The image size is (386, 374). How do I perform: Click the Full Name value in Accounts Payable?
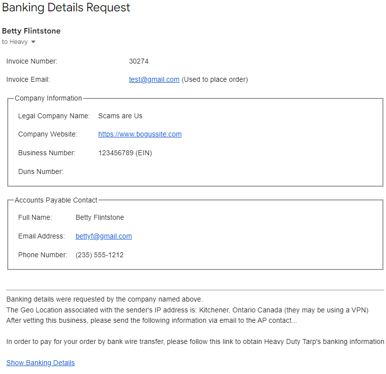[x=100, y=217]
